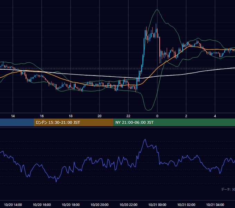Click the hour label 18 under price chart

click(70, 116)
